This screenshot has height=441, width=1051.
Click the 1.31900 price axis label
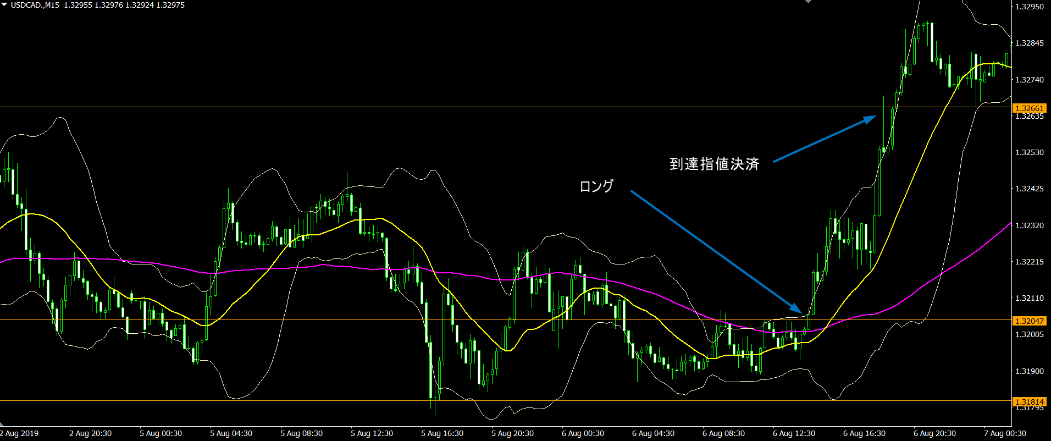(x=1030, y=371)
